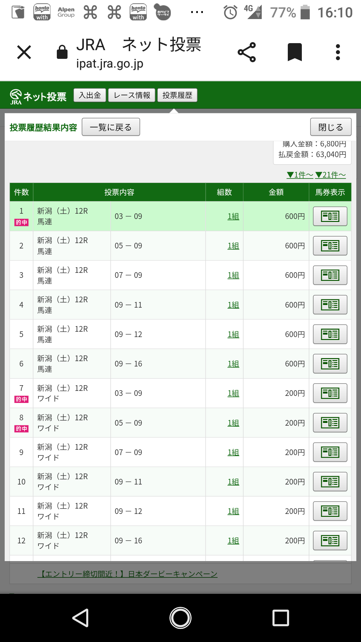Viewport: 361px width, 642px height.
Task: Open ticket icon for row 10 bet
Action: point(330,481)
